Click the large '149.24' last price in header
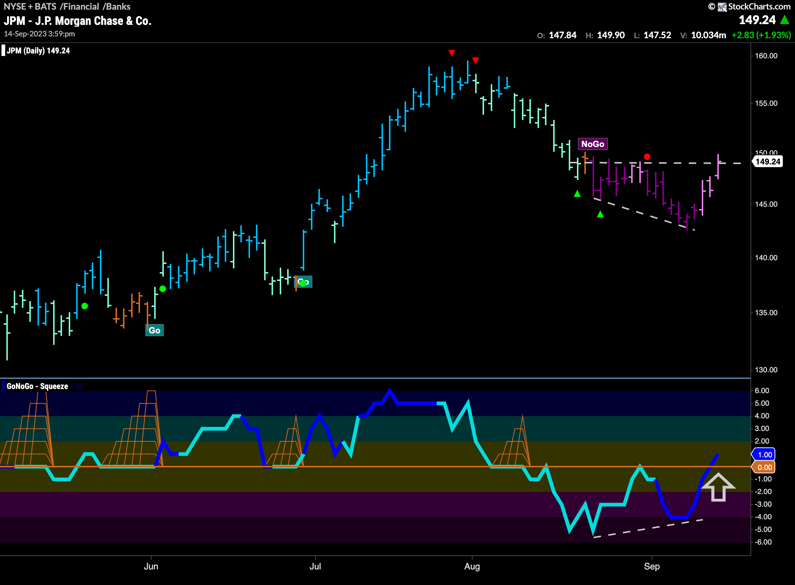The height and width of the screenshot is (585, 795). [757, 20]
